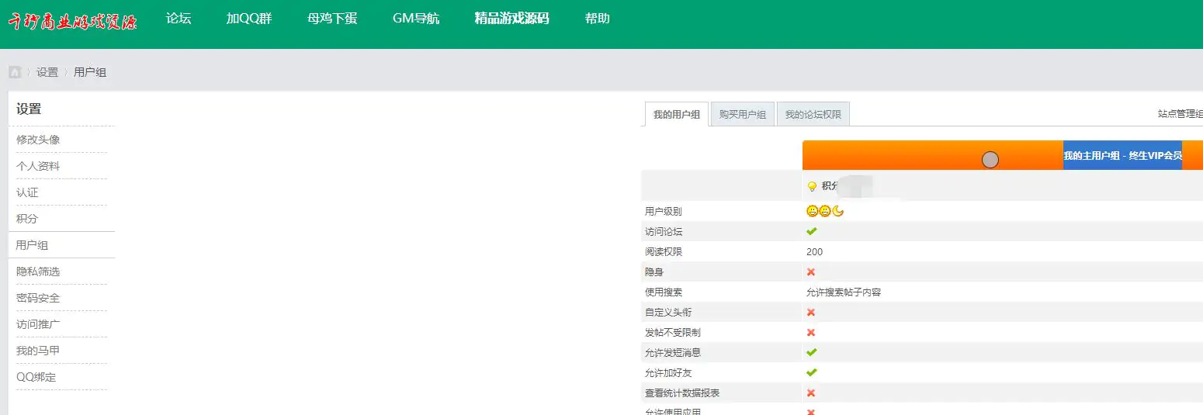Click the 设置 sidebar heading

[29, 109]
